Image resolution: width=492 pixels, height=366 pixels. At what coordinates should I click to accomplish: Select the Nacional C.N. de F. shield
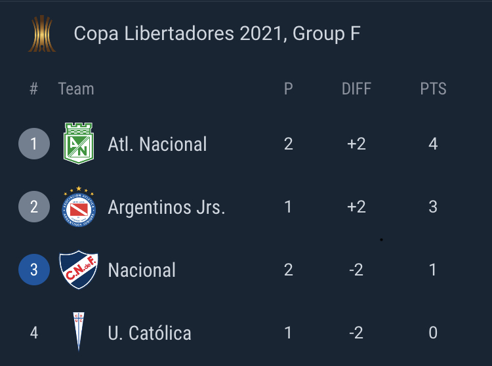[x=79, y=270]
